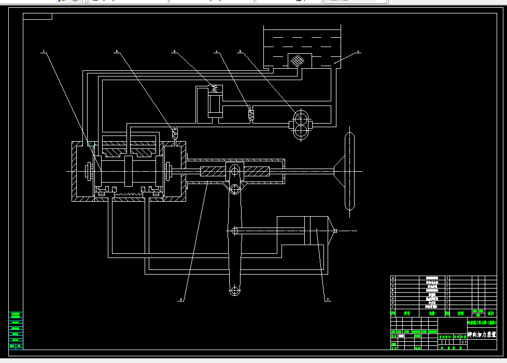The width and height of the screenshot is (507, 363).
Task: Select the drawing title text 转向加力装置
Action: pyautogui.click(x=482, y=335)
